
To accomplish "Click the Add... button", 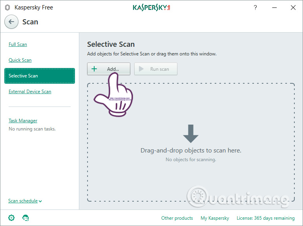I will click(x=109, y=69).
